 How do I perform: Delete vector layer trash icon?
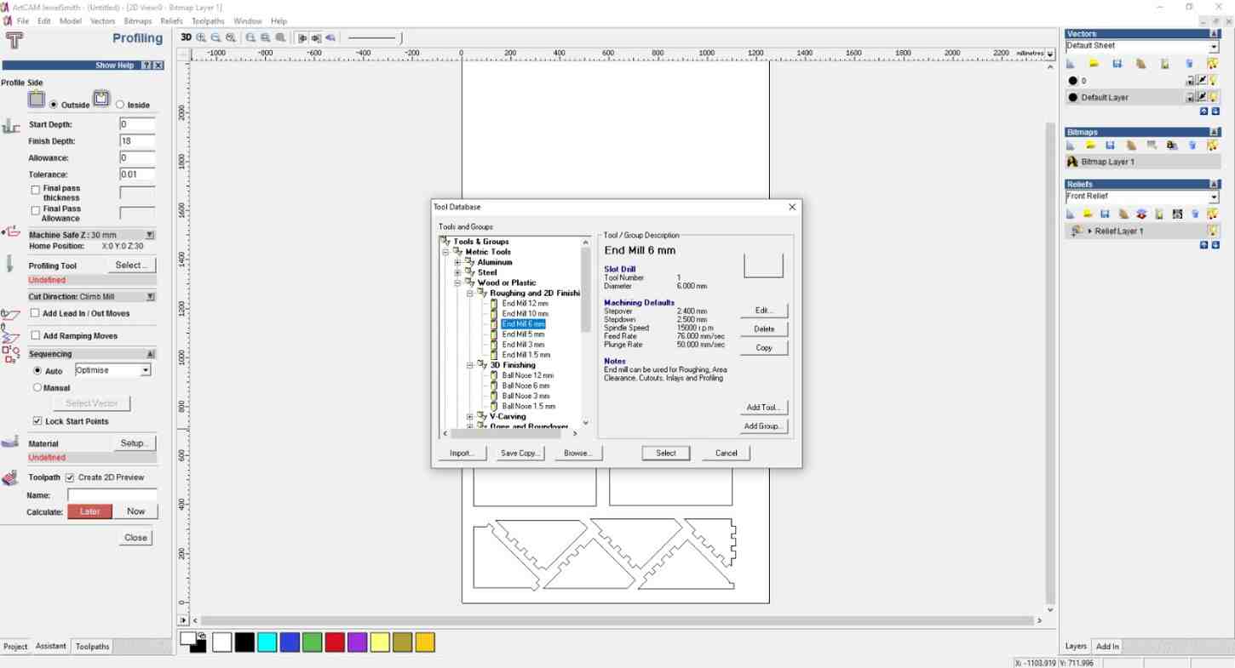coord(1189,64)
